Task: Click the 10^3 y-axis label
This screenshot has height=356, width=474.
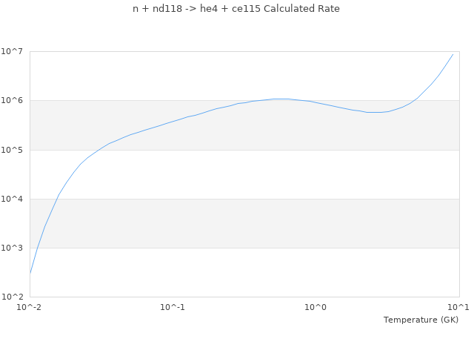Action: pos(14,248)
